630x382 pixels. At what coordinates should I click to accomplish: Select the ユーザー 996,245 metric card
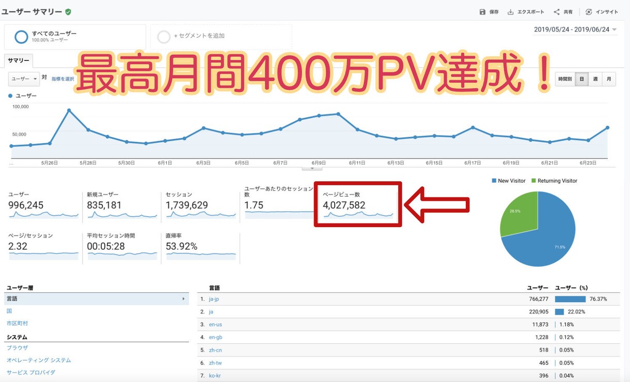pyautogui.click(x=43, y=205)
